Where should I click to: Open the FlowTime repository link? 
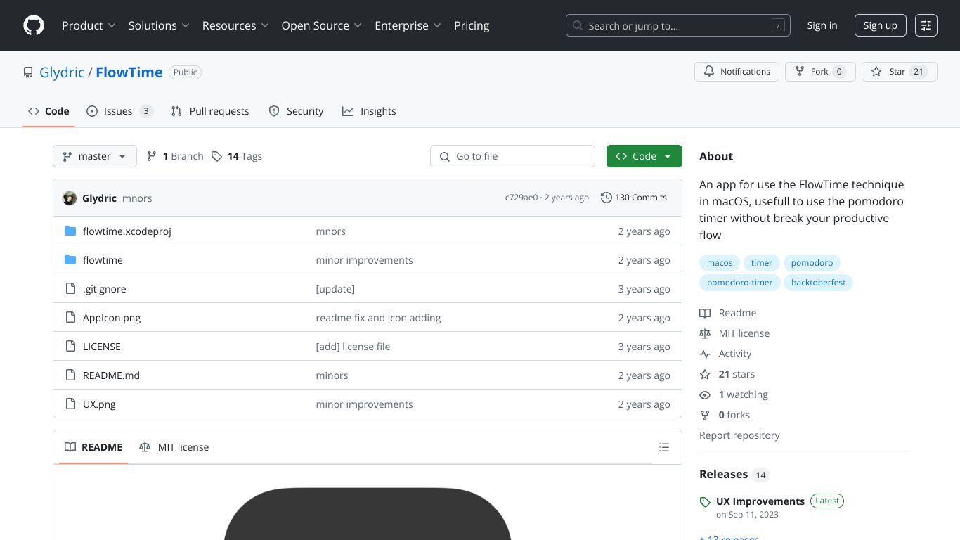[129, 72]
